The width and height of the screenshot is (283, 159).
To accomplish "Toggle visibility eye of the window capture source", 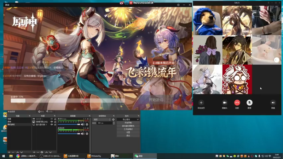I will pyautogui.click(x=52, y=122).
